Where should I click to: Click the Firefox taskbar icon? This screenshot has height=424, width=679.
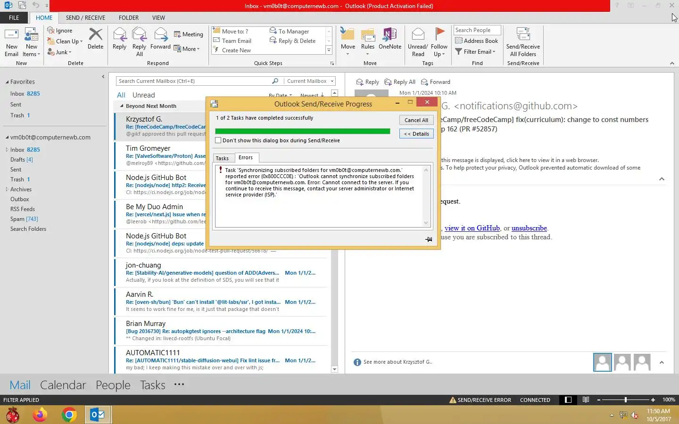click(x=40, y=415)
